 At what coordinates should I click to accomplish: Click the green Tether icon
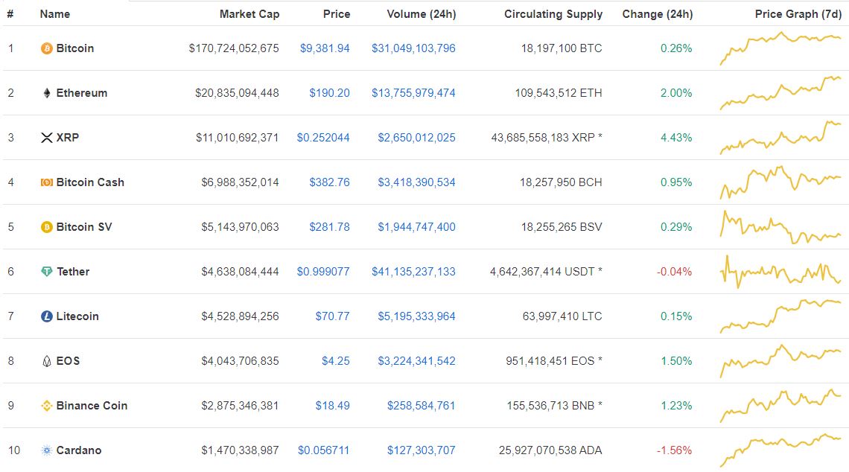[47, 272]
